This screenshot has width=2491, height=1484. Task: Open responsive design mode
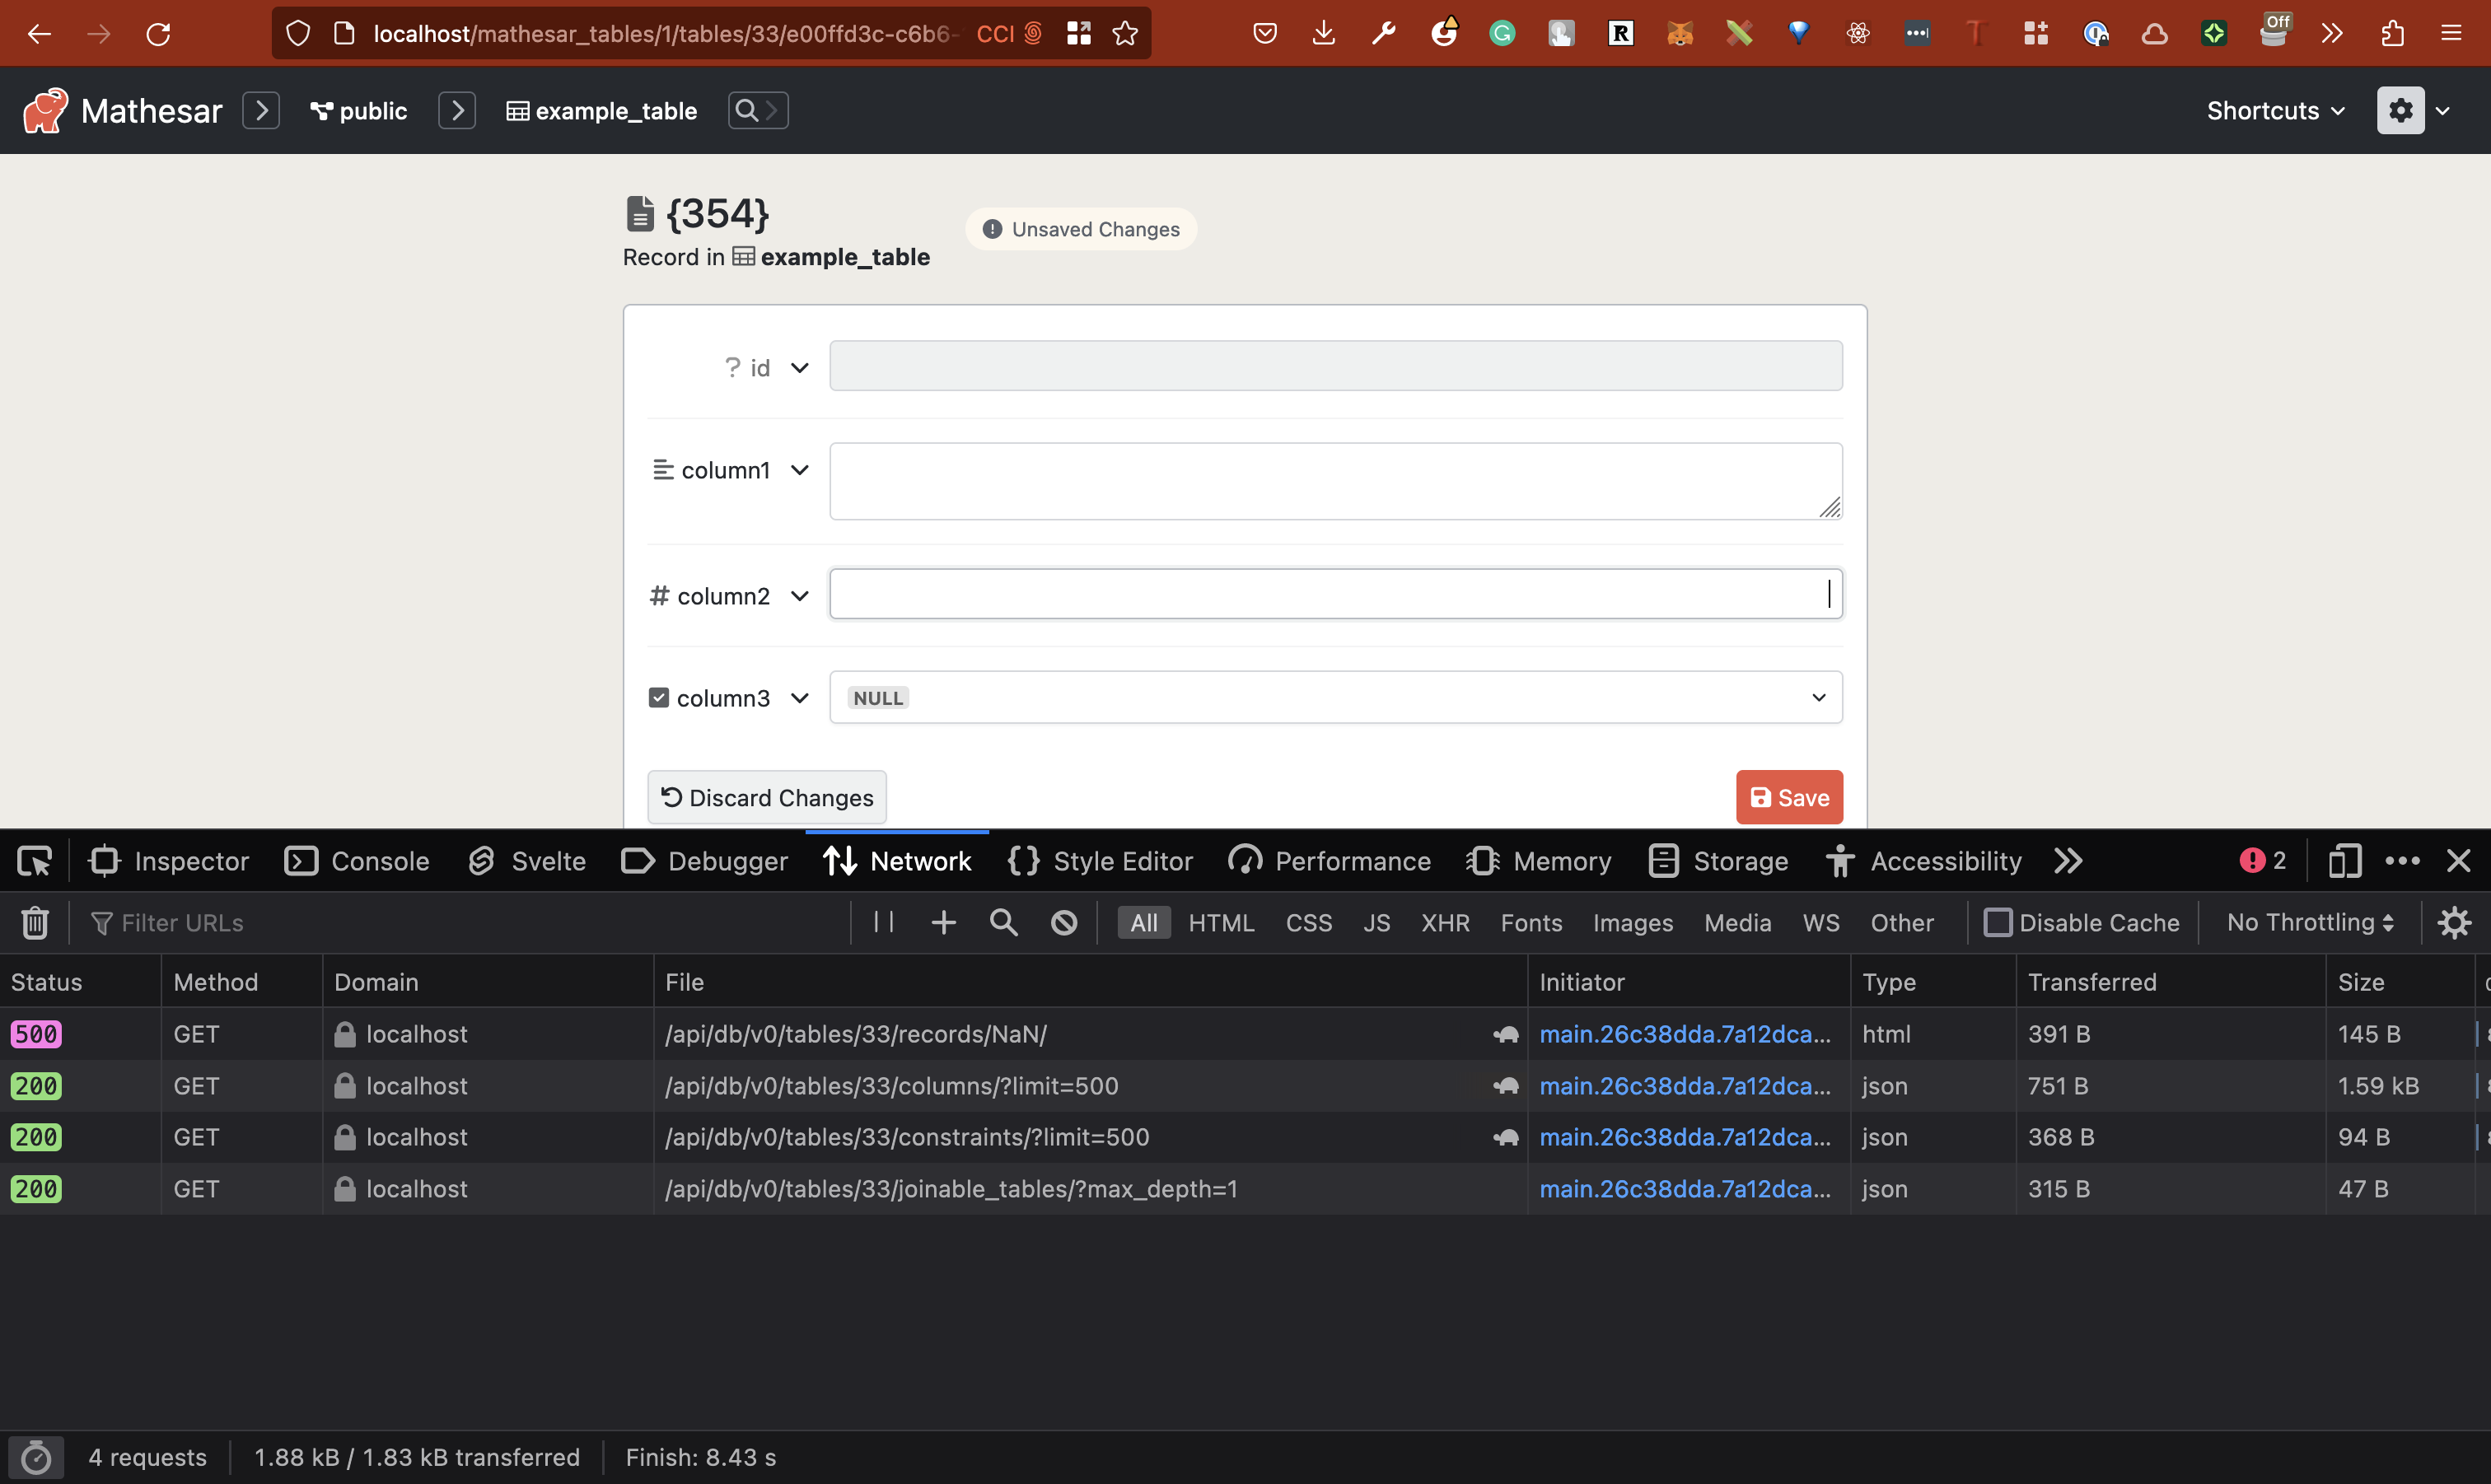(2343, 860)
